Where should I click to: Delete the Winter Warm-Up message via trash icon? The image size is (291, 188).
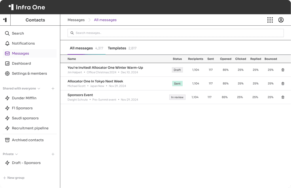point(283,70)
